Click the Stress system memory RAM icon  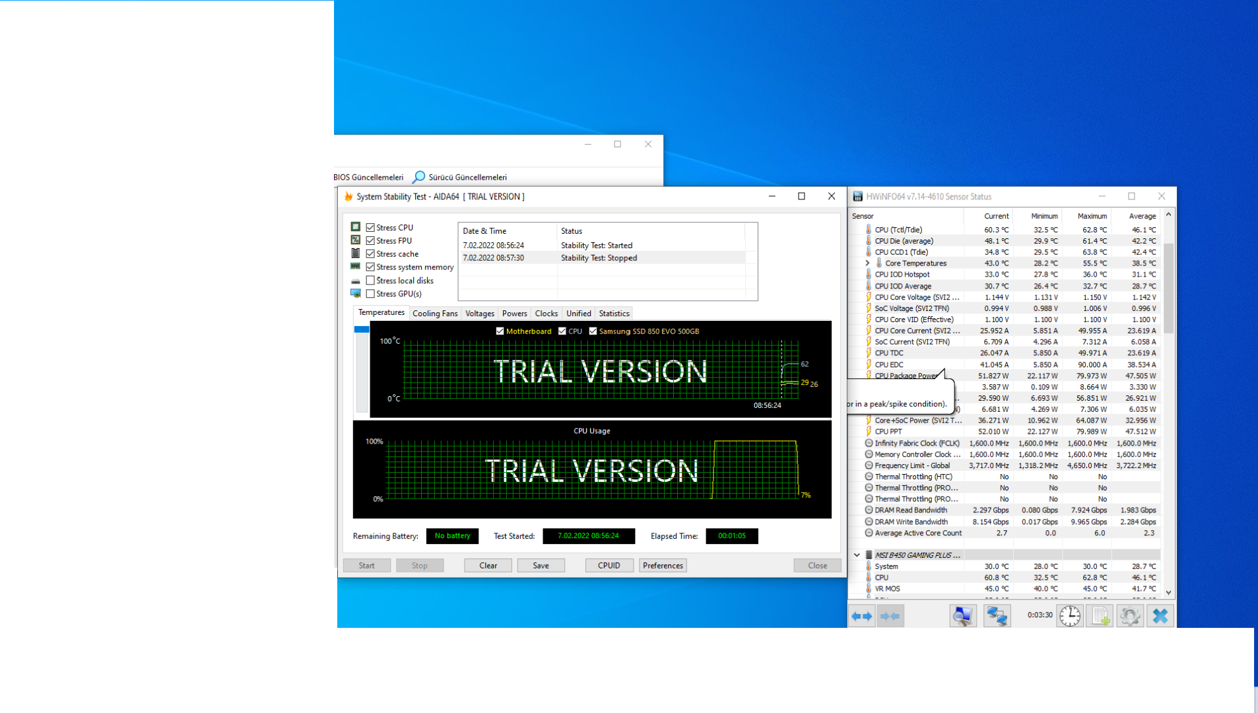(356, 267)
